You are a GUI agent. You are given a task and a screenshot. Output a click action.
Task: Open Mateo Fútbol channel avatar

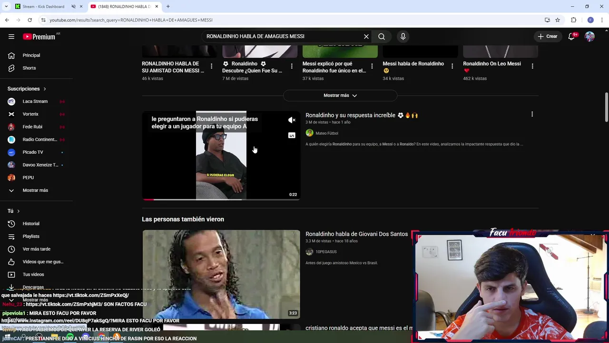click(x=309, y=133)
